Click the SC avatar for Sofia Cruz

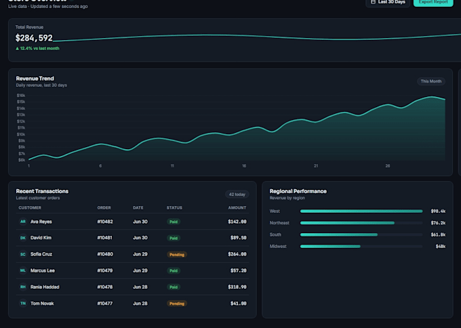[23, 254]
